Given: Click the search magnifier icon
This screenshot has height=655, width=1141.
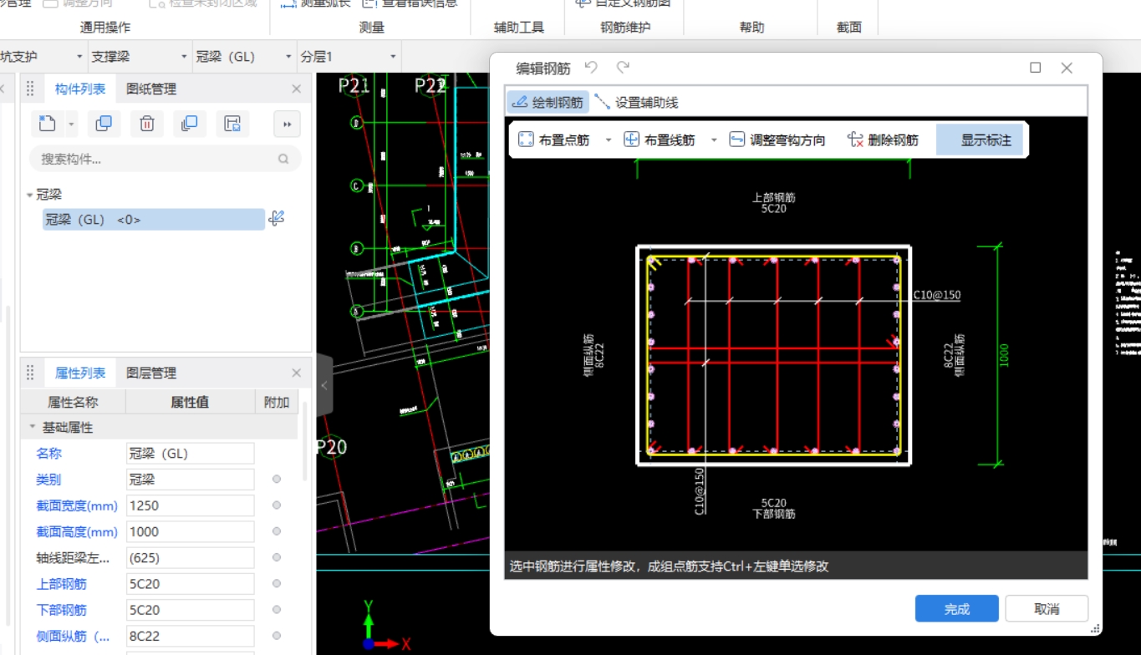Looking at the screenshot, I should point(283,159).
